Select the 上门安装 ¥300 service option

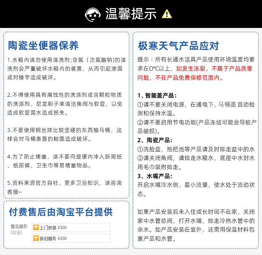[71, 228]
